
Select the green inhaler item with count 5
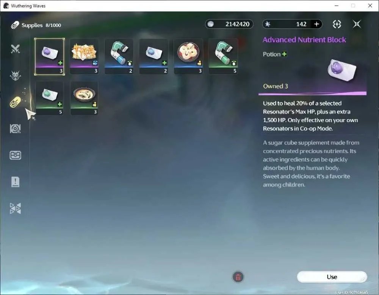click(x=223, y=56)
